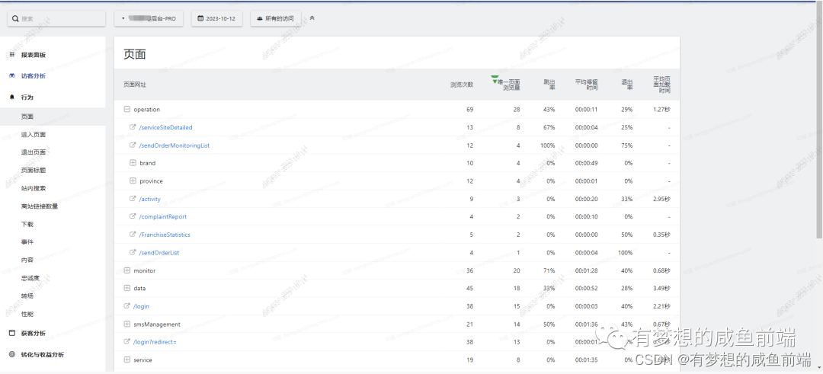Open /login?redirect= page link
The height and width of the screenshot is (374, 823).
pos(155,342)
